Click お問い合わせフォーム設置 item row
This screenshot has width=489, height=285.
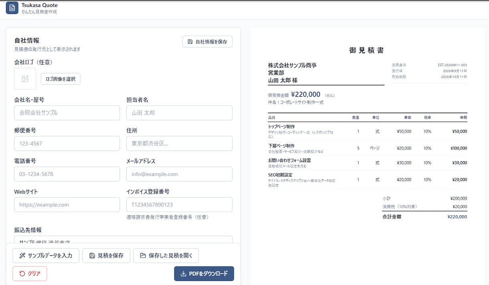(x=368, y=163)
